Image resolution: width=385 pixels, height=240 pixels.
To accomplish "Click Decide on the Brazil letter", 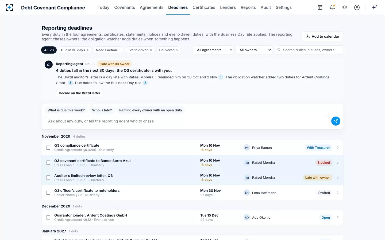I will pos(79,93).
